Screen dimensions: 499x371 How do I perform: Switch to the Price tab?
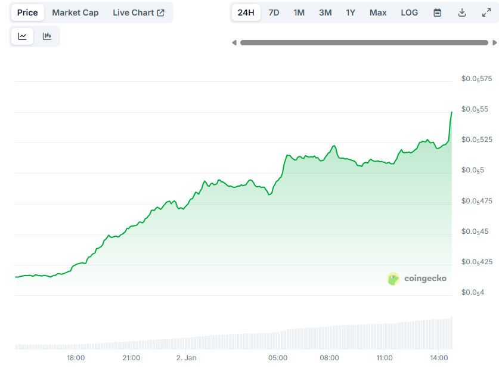tap(27, 12)
